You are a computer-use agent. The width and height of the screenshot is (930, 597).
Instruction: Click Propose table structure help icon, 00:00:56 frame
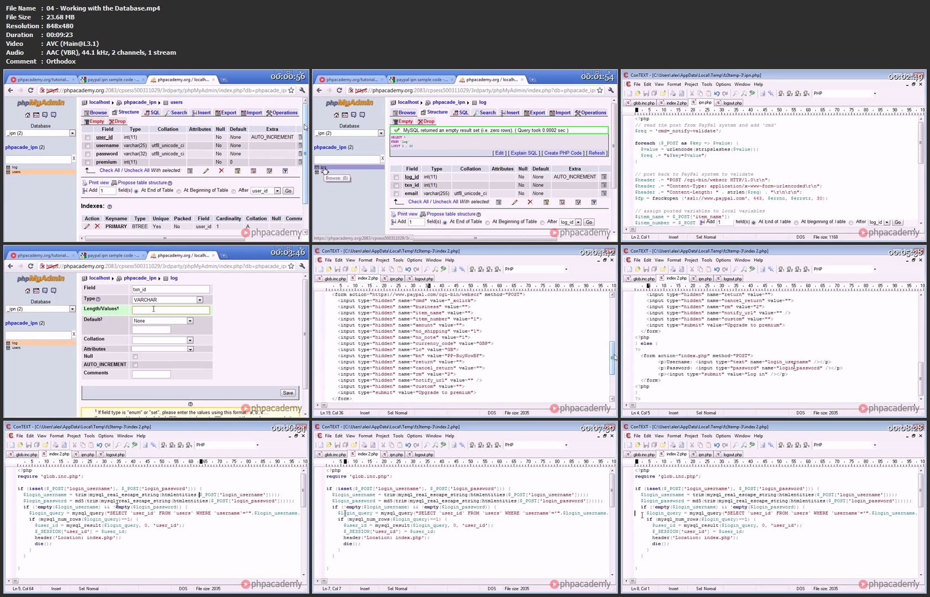(170, 183)
